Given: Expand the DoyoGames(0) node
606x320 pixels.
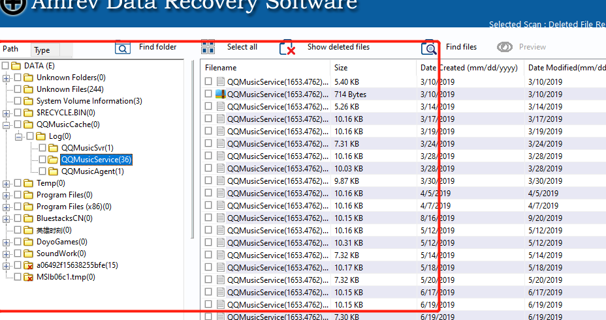Looking at the screenshot, I should coord(6,242).
